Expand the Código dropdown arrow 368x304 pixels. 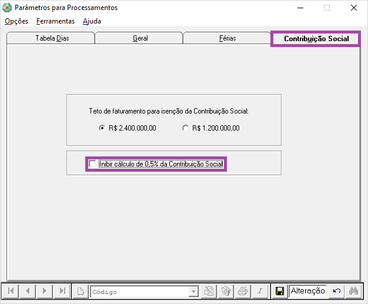pyautogui.click(x=193, y=292)
